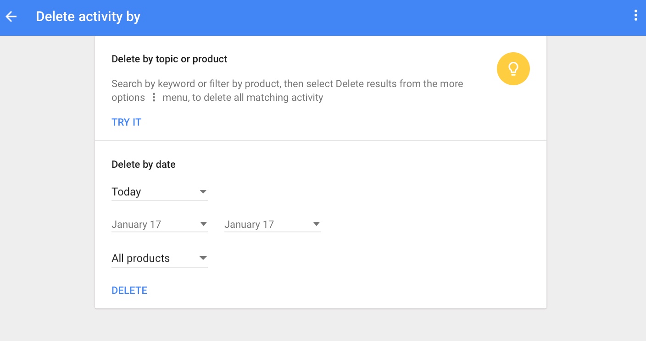646x341 pixels.
Task: Select the start date January 17 field
Action: tap(160, 224)
